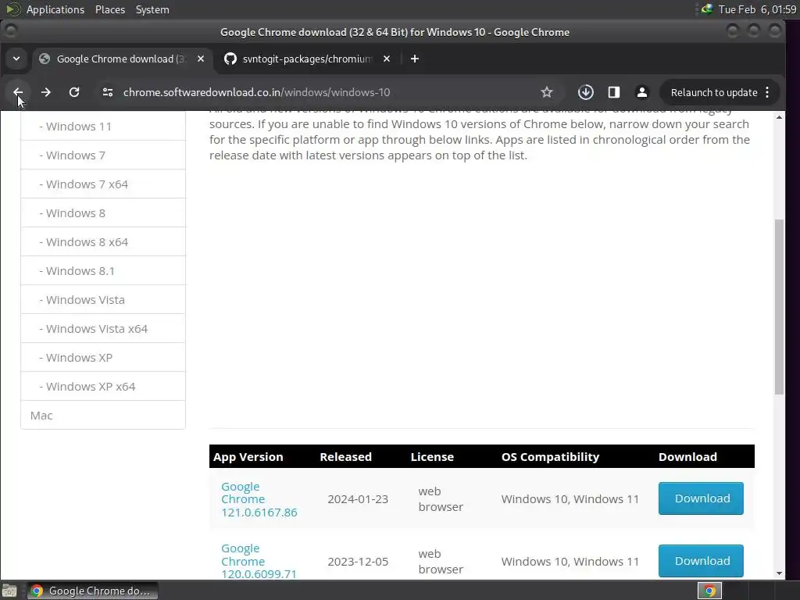This screenshot has width=800, height=600.
Task: Click the Applications menu logo icon
Action: [12, 9]
